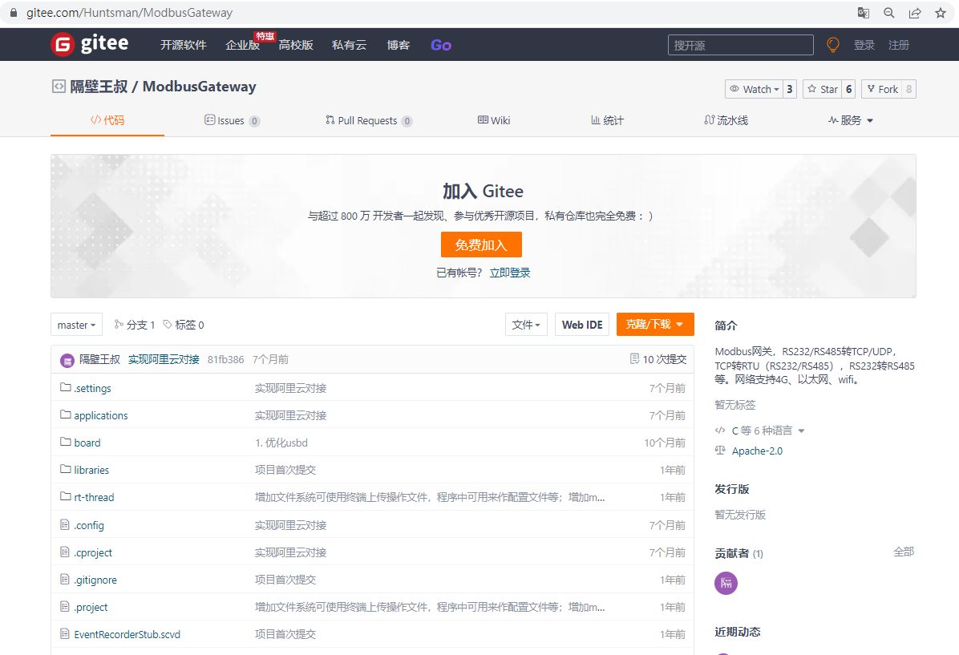Click the browser address bar URL
This screenshot has width=959, height=655.
(129, 13)
